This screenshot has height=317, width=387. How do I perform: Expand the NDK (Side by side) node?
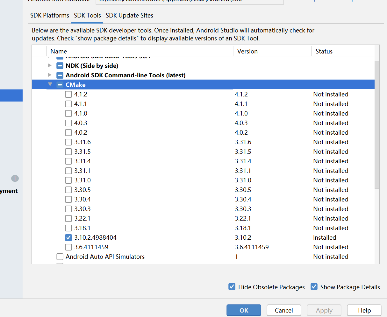(x=49, y=66)
